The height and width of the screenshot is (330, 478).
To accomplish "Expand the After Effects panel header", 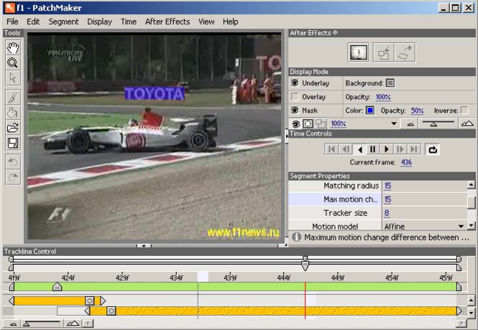I will pos(336,33).
